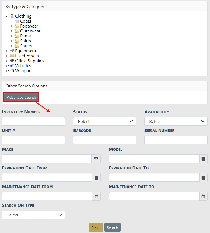Viewport: 210px width, 233px height.
Task: Click the Advanced Search button
Action: click(x=21, y=97)
